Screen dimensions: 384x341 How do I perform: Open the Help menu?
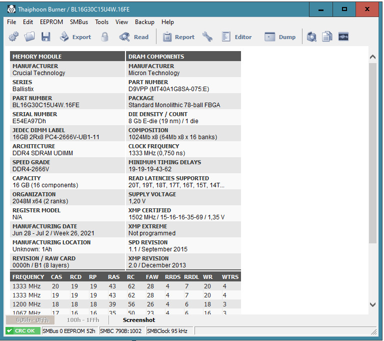coord(167,22)
